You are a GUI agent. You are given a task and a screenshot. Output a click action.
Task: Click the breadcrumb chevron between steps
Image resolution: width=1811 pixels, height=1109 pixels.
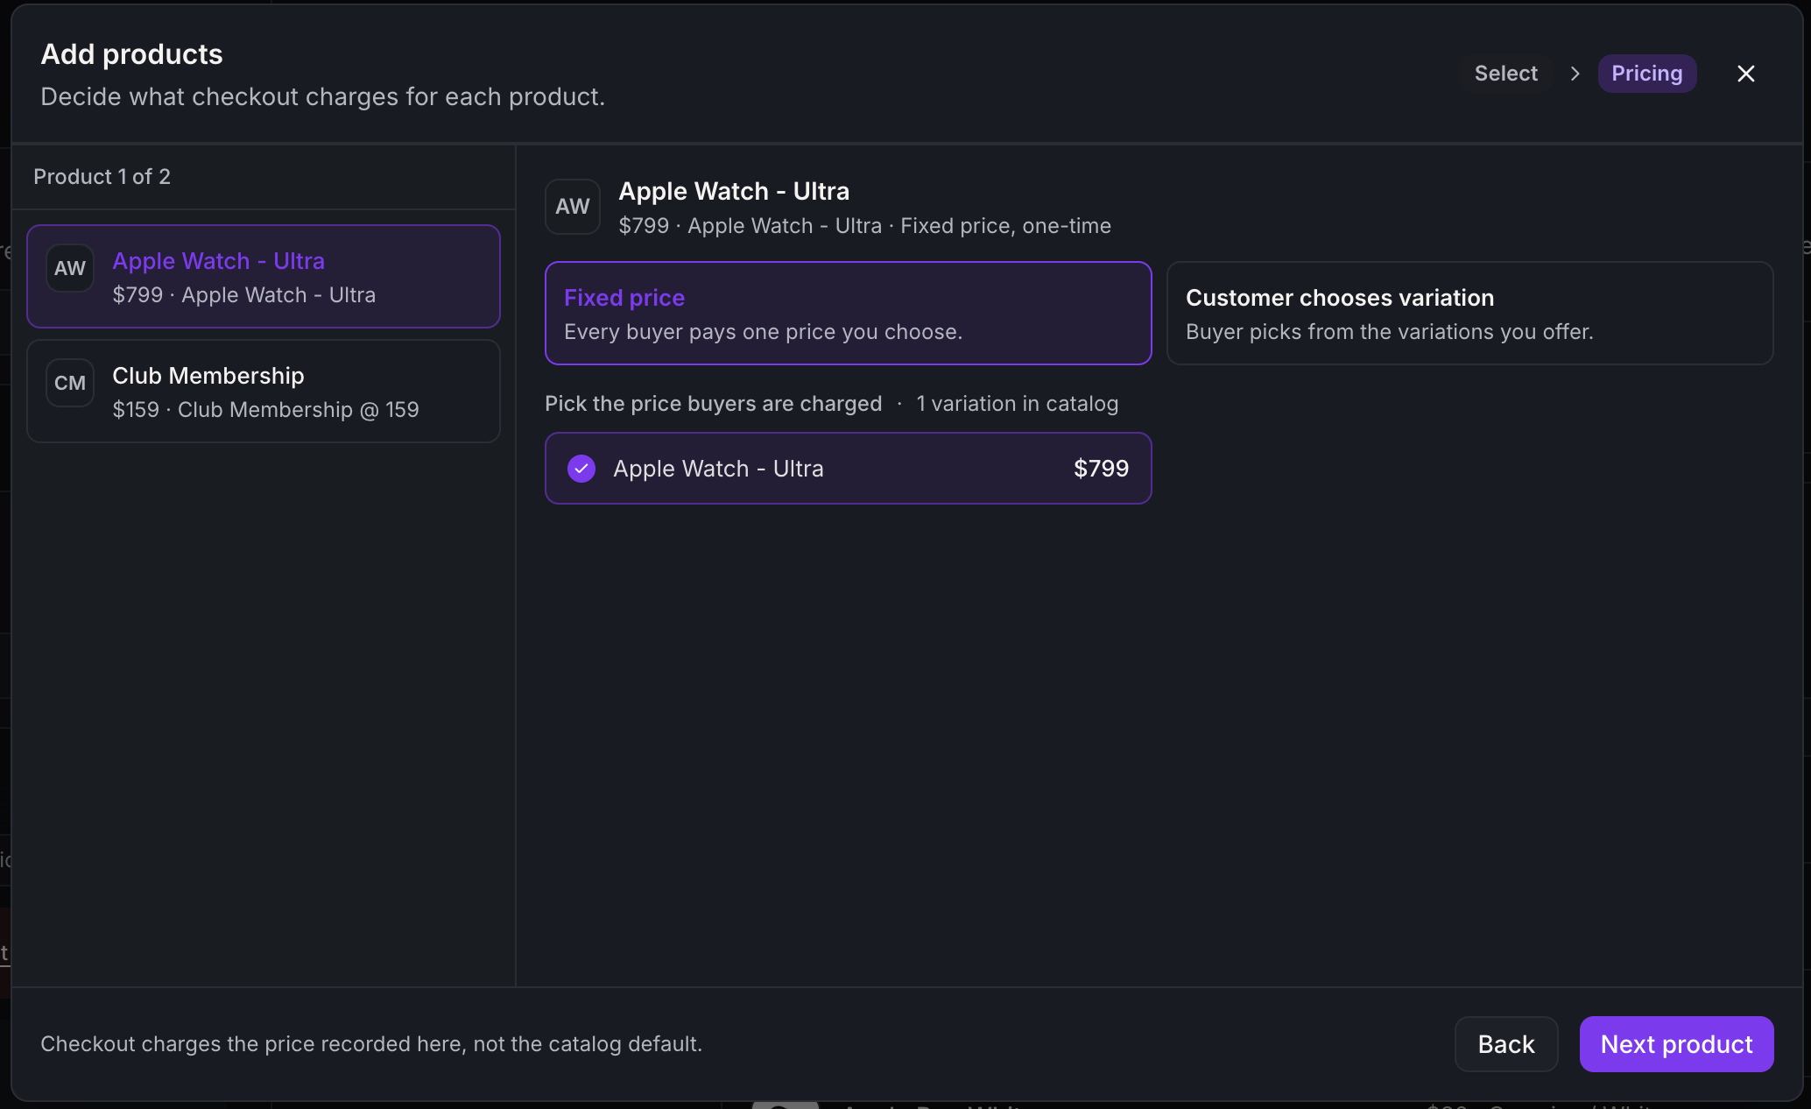1575,74
